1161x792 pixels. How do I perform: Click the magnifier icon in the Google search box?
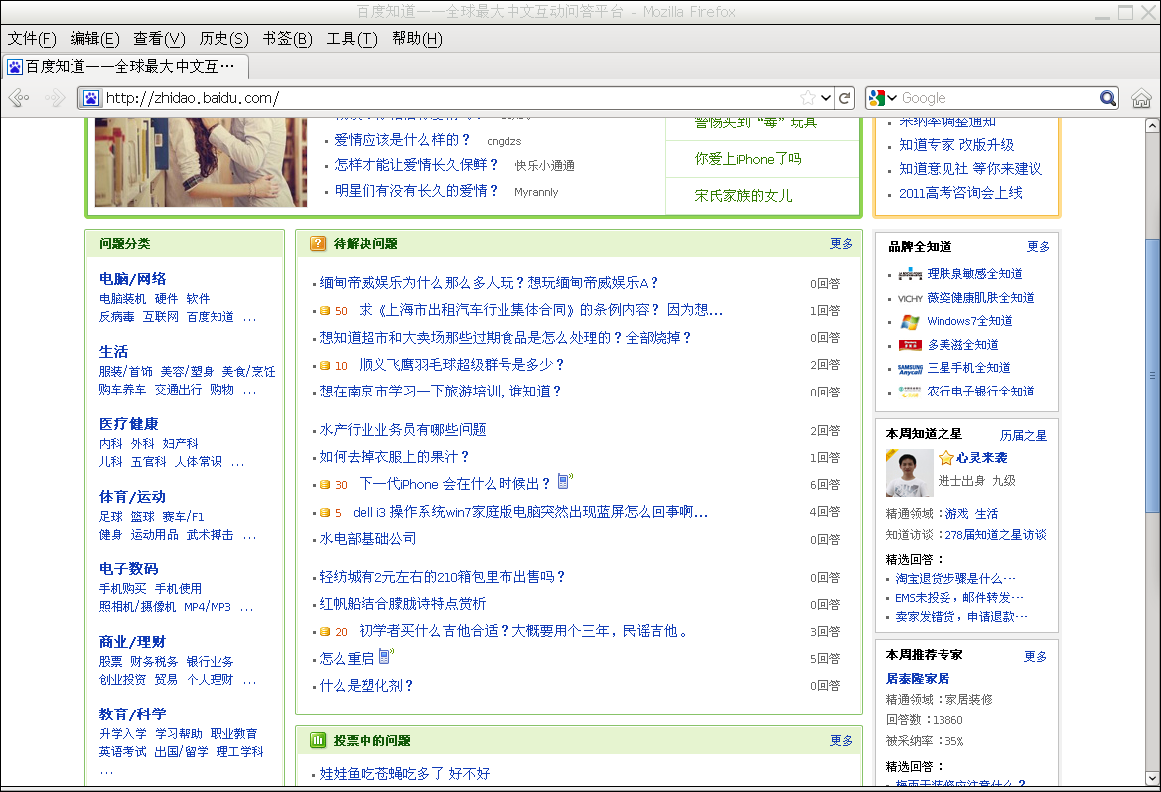[x=1107, y=98]
